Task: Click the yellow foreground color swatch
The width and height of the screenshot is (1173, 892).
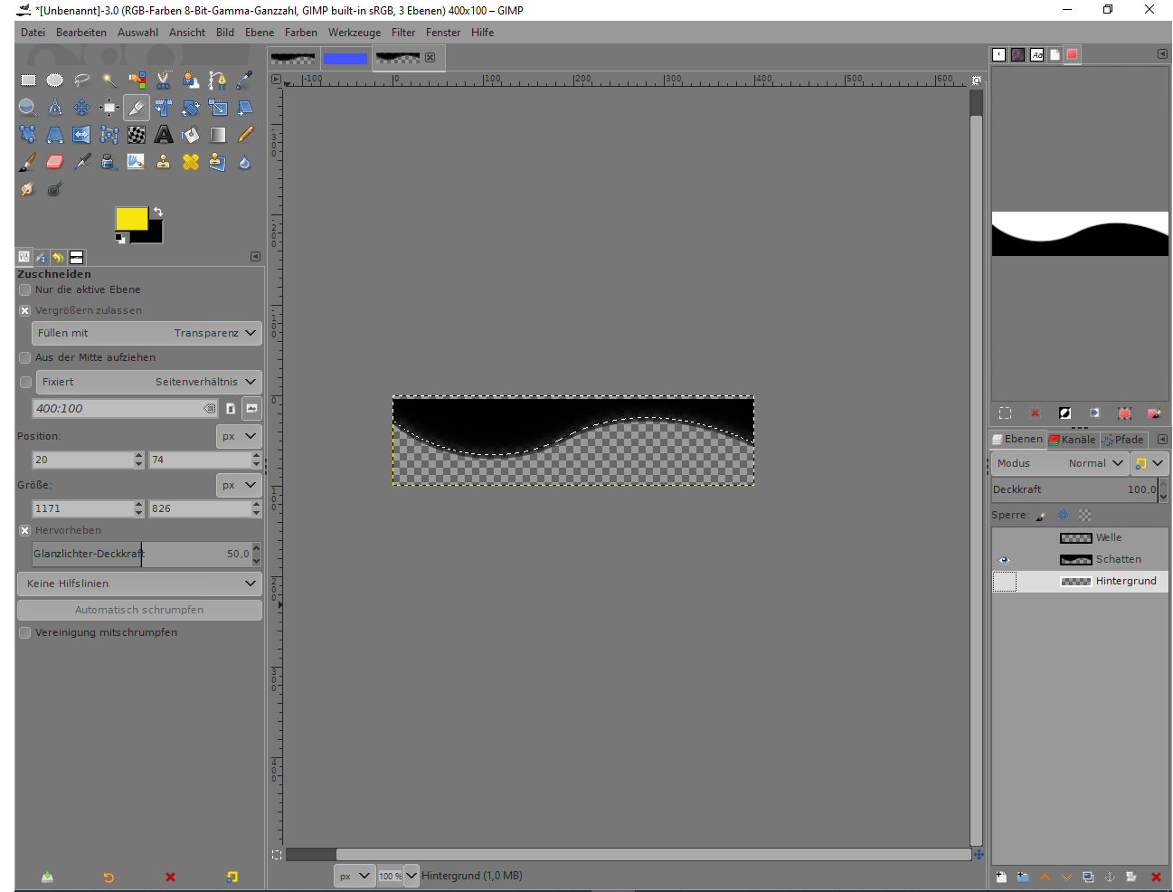Action: click(129, 218)
